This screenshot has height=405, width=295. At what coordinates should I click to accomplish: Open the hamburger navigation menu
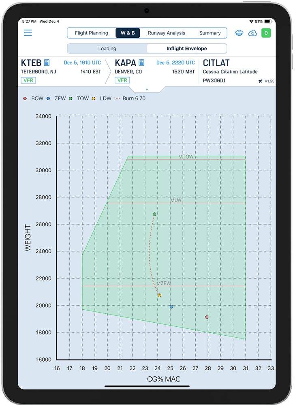(x=28, y=33)
